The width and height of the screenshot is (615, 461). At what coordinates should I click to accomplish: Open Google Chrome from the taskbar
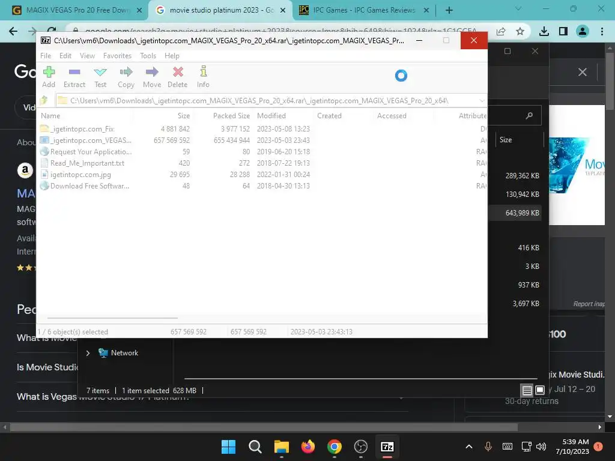[x=334, y=447]
